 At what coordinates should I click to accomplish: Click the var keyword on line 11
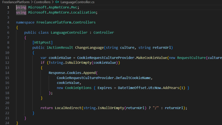click(44, 58)
